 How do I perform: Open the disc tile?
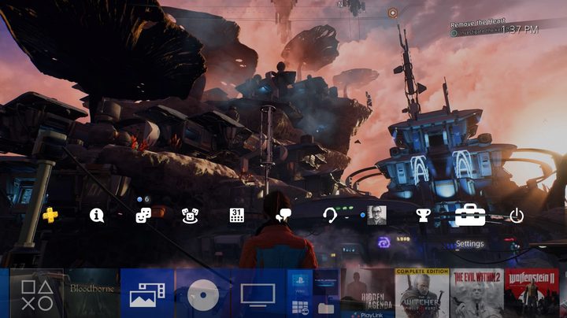pos(203,294)
